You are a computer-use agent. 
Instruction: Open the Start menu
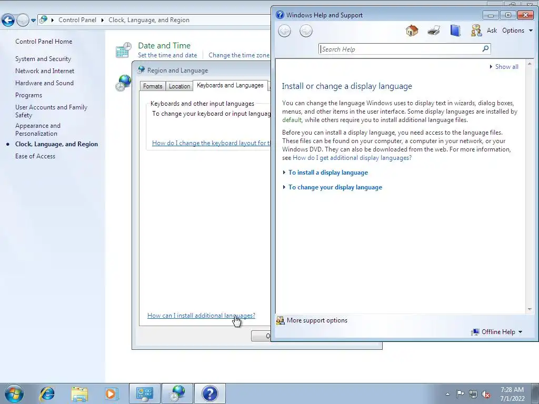pos(14,393)
